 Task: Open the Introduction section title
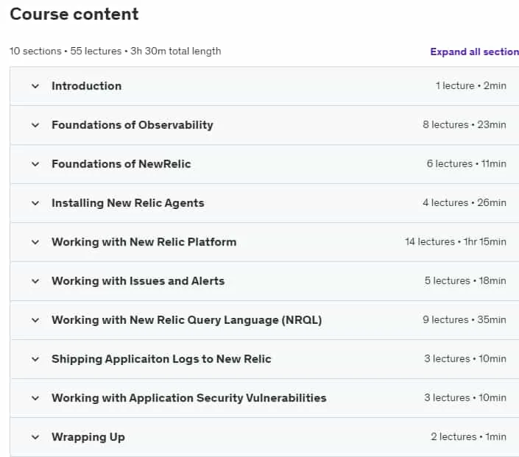click(x=86, y=86)
